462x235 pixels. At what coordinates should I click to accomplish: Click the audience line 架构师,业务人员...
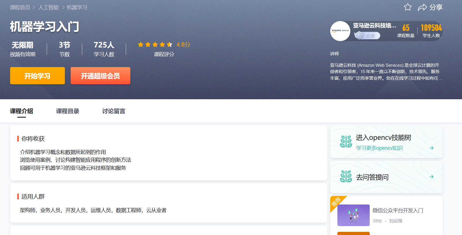point(93,210)
